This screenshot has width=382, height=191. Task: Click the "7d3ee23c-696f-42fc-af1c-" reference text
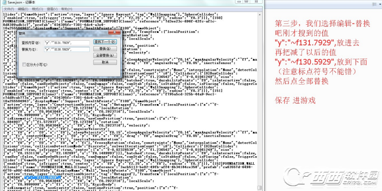[x=191, y=21]
